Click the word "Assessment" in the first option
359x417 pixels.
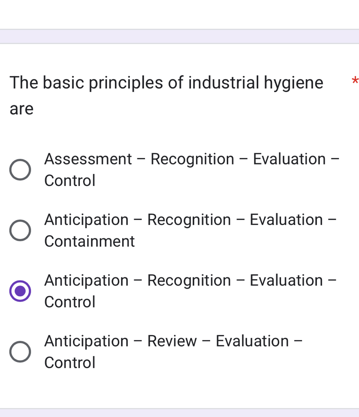[x=88, y=159]
